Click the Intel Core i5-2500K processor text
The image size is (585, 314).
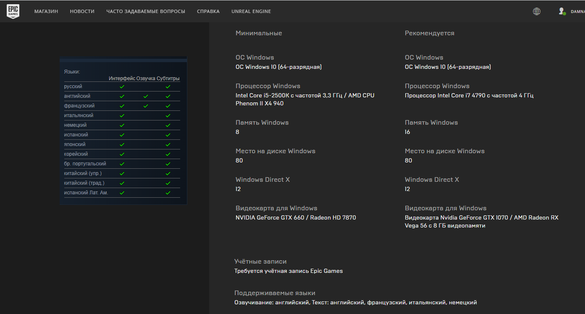tap(305, 99)
